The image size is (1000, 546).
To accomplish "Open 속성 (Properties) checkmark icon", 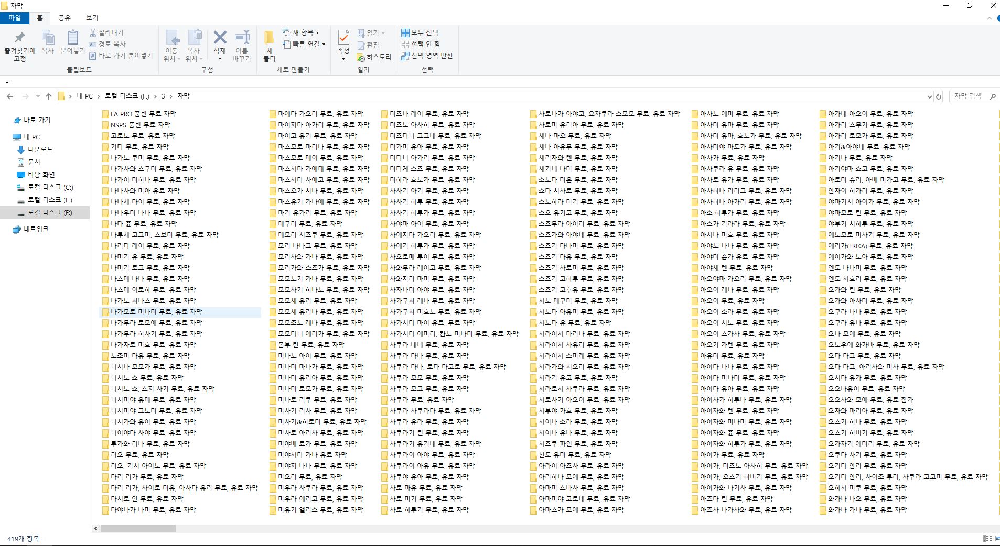I will (343, 38).
